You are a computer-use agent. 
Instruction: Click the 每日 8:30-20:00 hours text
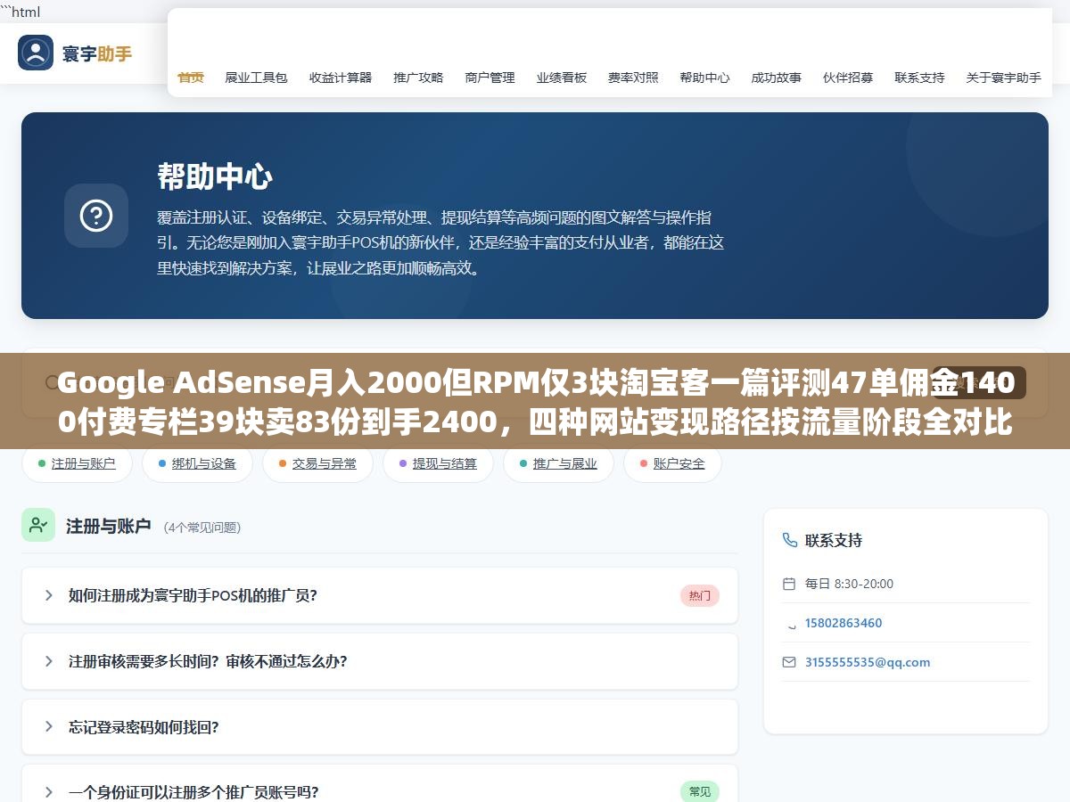click(849, 584)
